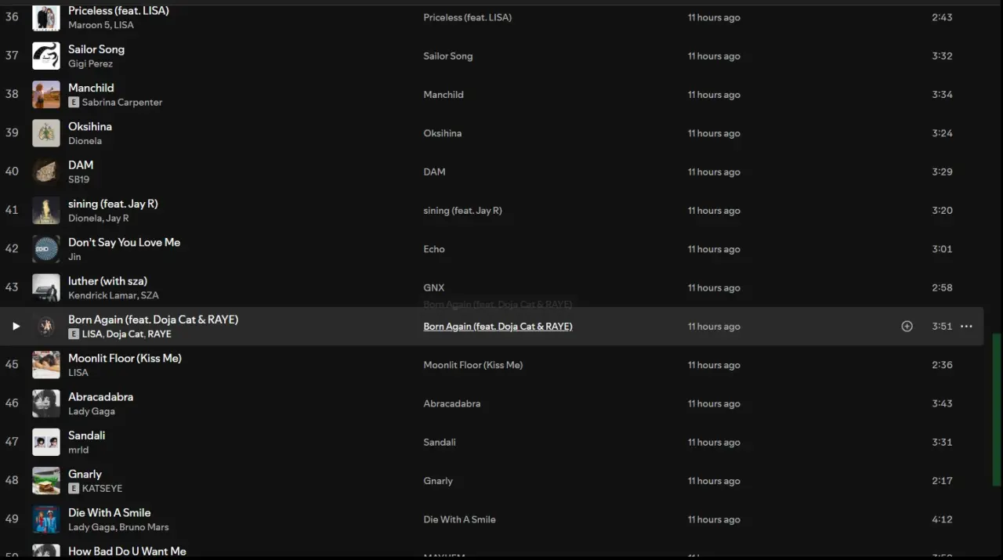Select the Sailor Song album cover thumbnail
This screenshot has width=1003, height=560.
[46, 56]
